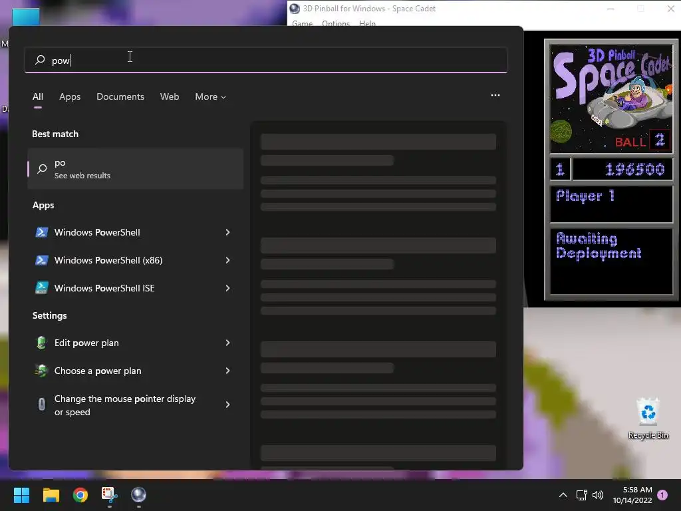Open File Explorer from the taskbar
Image resolution: width=681 pixels, height=511 pixels.
pos(51,495)
